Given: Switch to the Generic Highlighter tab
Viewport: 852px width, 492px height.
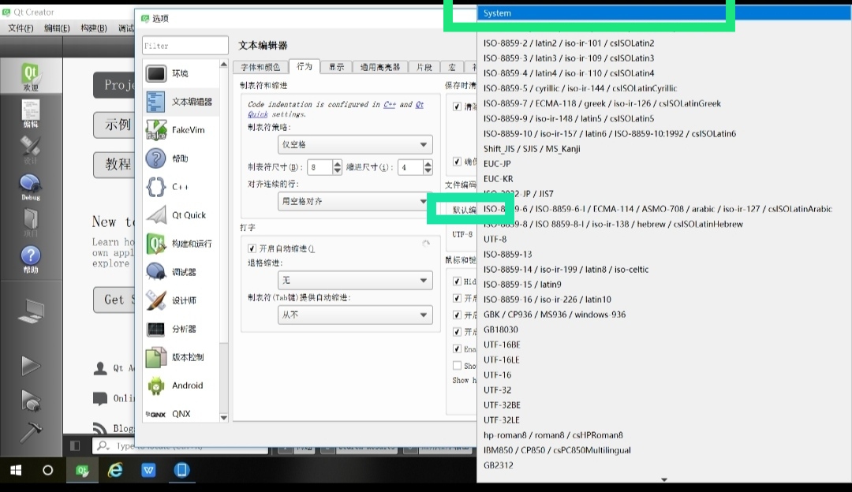Looking at the screenshot, I should click(x=379, y=67).
